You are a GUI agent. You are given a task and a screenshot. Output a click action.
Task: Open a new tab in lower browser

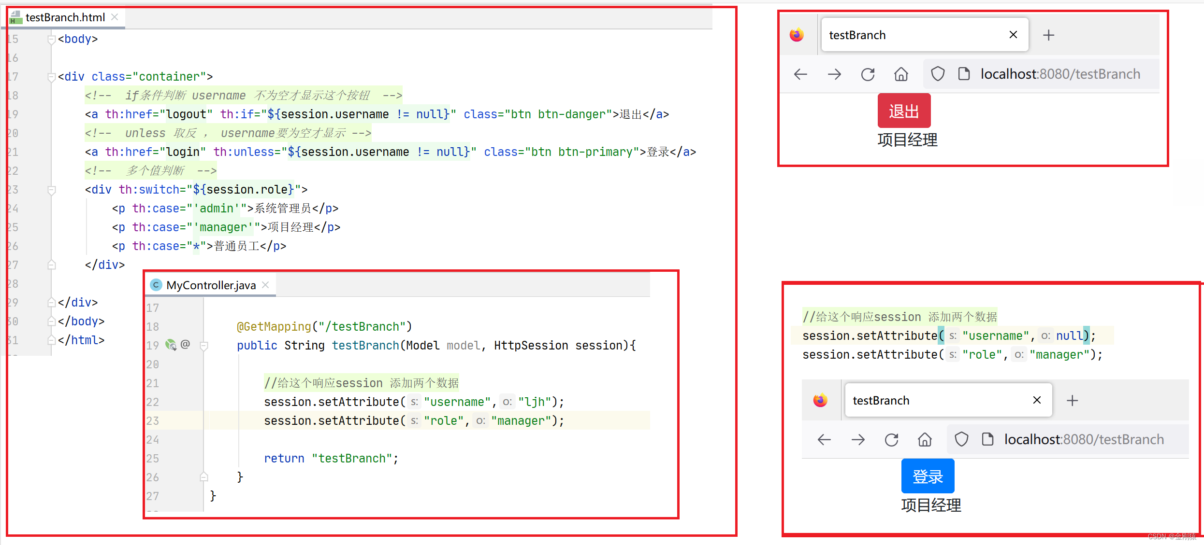(x=1072, y=401)
